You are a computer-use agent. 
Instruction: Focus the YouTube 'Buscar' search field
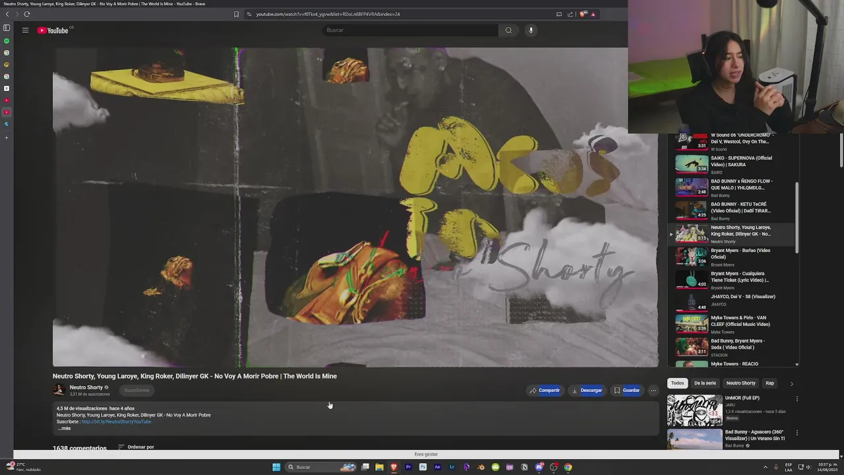(x=410, y=30)
